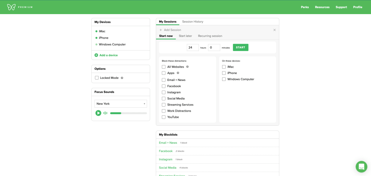Mute the focus sounds speaker icon
The height and width of the screenshot is (176, 371).
coord(105,113)
